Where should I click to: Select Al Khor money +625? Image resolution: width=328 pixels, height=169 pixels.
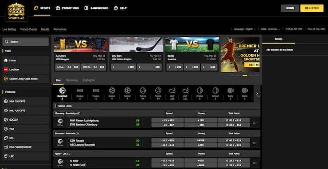tap(200, 161)
